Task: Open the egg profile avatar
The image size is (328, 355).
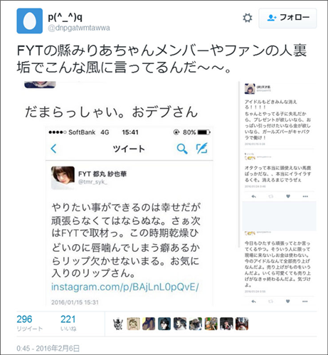Action: coord(30,21)
